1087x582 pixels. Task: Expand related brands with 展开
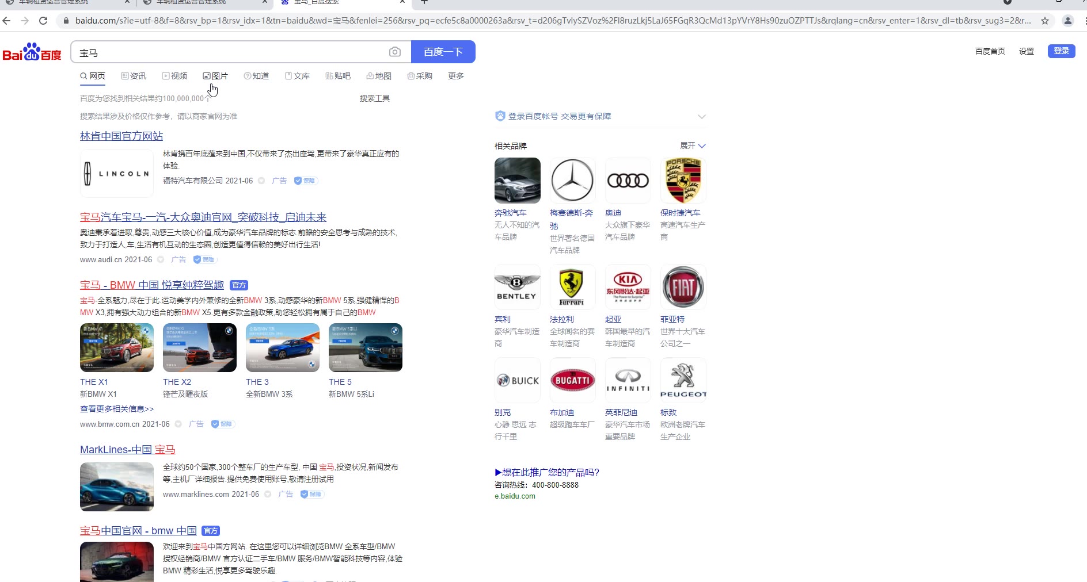(693, 145)
